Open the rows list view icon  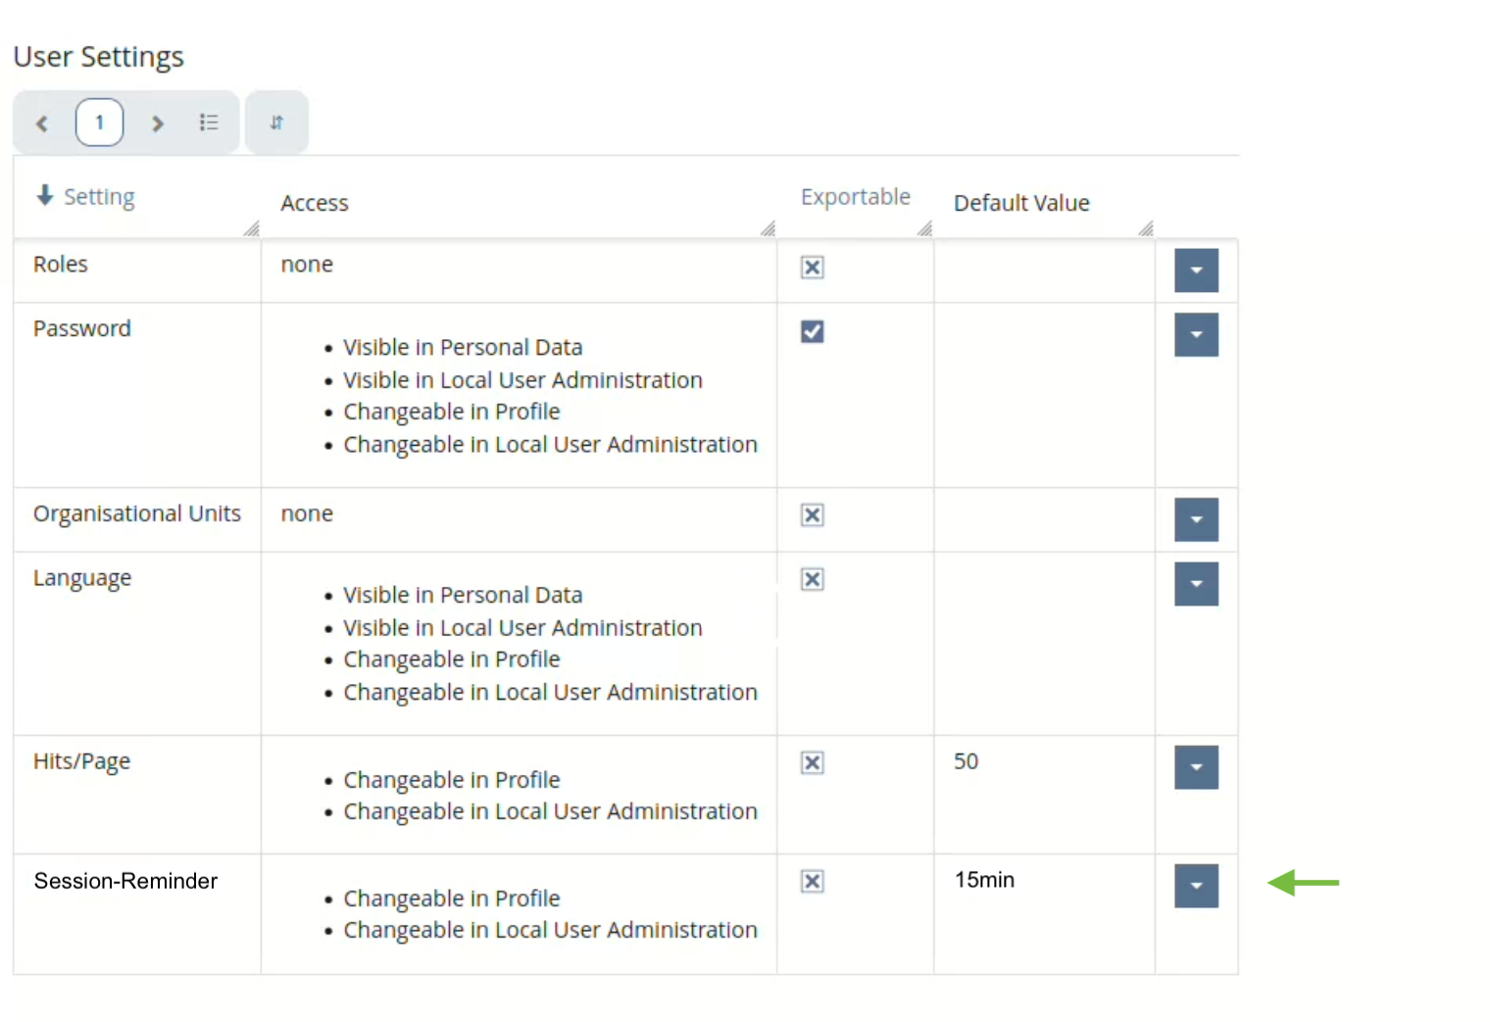point(209,122)
